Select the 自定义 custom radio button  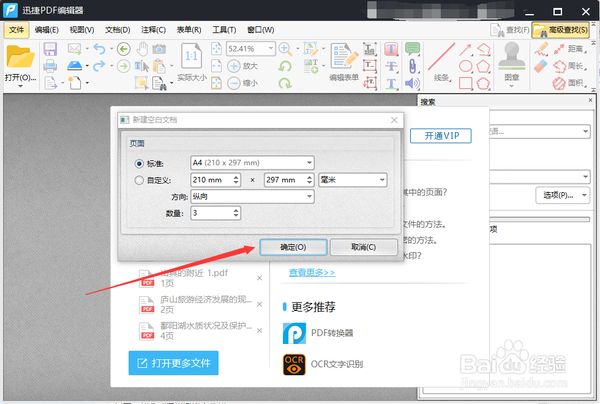point(140,180)
